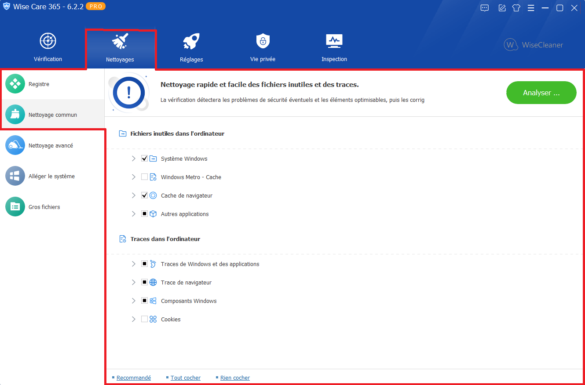Click the Autres applications cube icon
The image size is (585, 385).
click(x=153, y=214)
